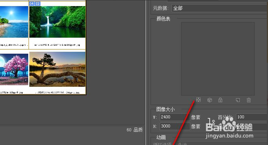Click the map selected colors to transparent icon
Viewport: 268px width, 145px height.
pyautogui.click(x=198, y=100)
